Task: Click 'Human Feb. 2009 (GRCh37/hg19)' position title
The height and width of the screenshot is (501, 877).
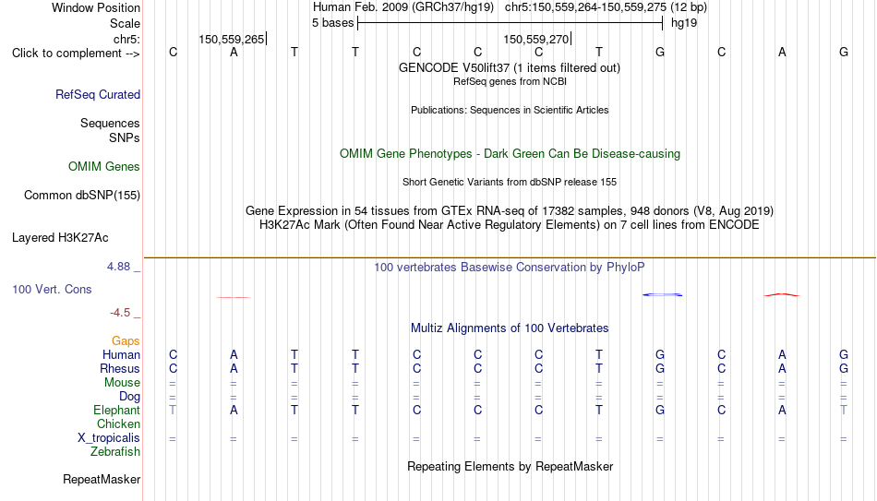Action: (403, 7)
